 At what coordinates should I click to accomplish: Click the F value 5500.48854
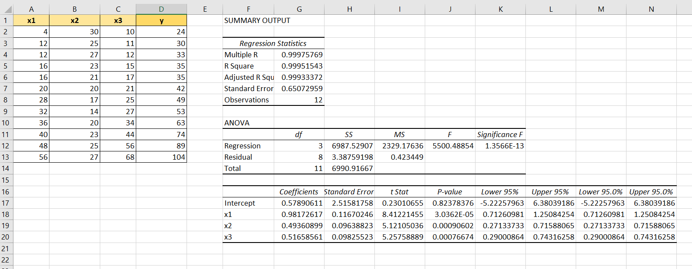(453, 146)
